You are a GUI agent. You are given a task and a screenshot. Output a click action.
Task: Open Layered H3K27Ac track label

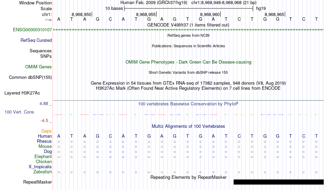(x=22, y=93)
